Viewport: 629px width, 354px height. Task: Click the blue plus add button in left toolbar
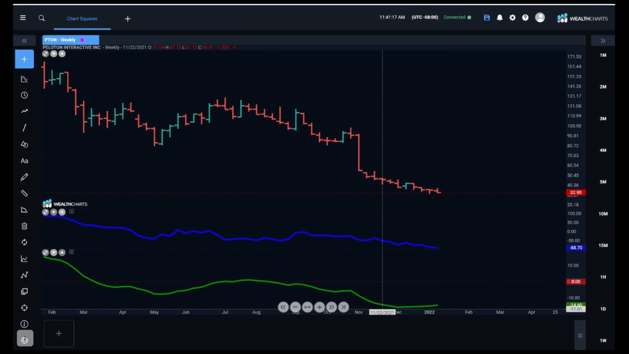pos(24,59)
